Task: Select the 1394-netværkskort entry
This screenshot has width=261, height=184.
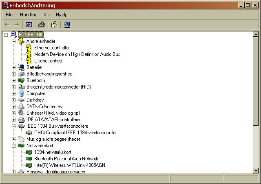Action: click(x=53, y=152)
